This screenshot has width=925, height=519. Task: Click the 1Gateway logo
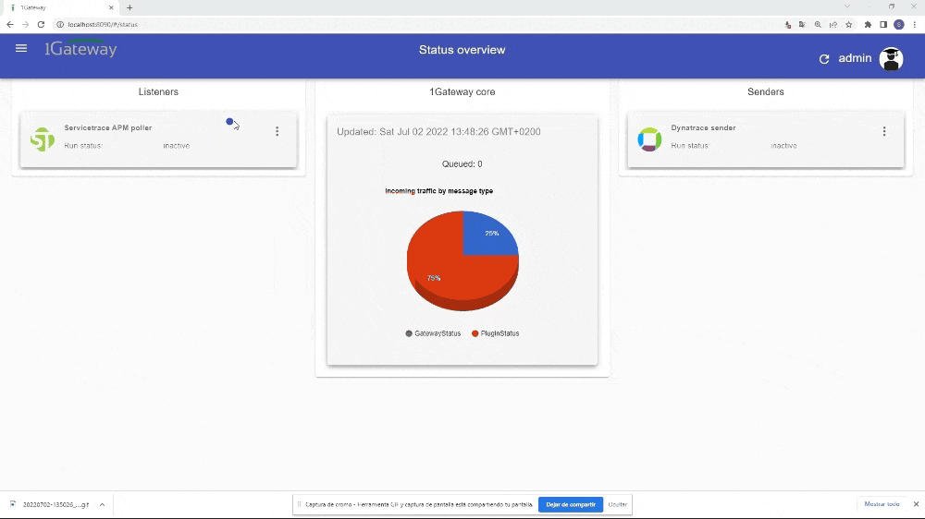81,50
